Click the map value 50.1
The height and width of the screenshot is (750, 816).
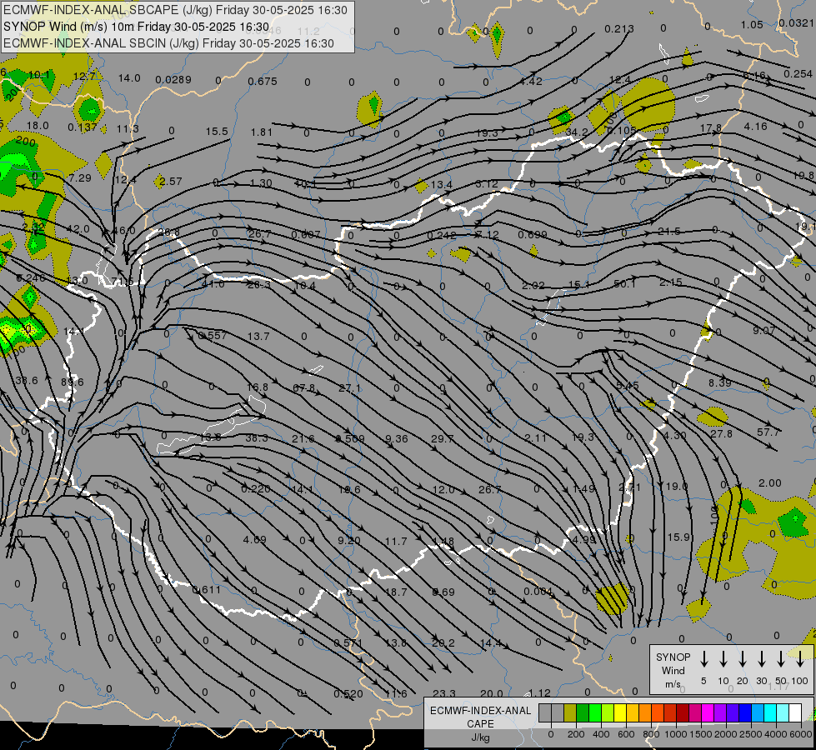tap(624, 283)
